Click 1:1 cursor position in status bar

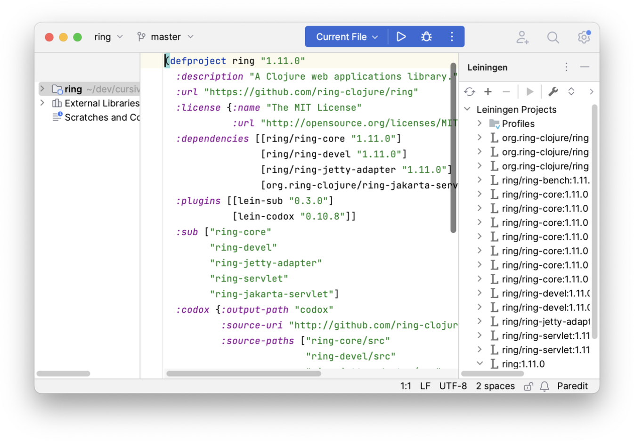406,386
